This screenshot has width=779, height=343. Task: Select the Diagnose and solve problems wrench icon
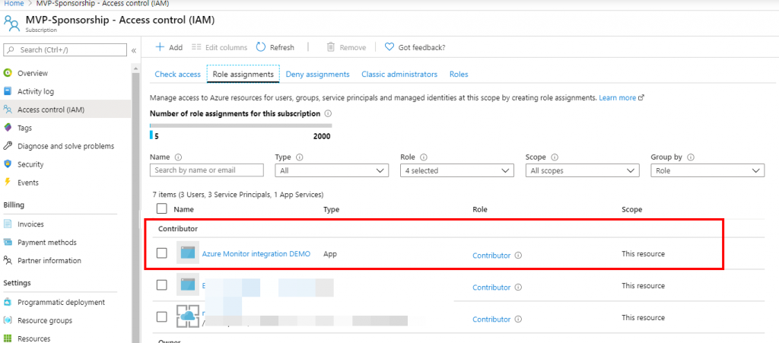8,146
